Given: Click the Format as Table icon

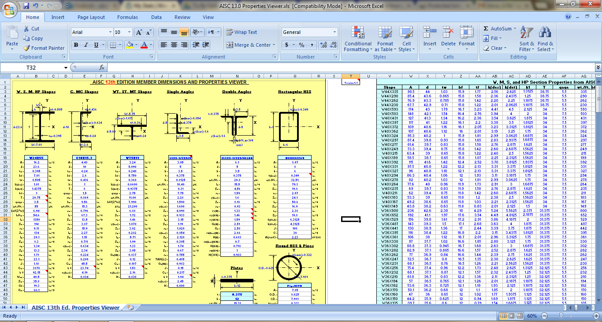Looking at the screenshot, I should (x=385, y=33).
